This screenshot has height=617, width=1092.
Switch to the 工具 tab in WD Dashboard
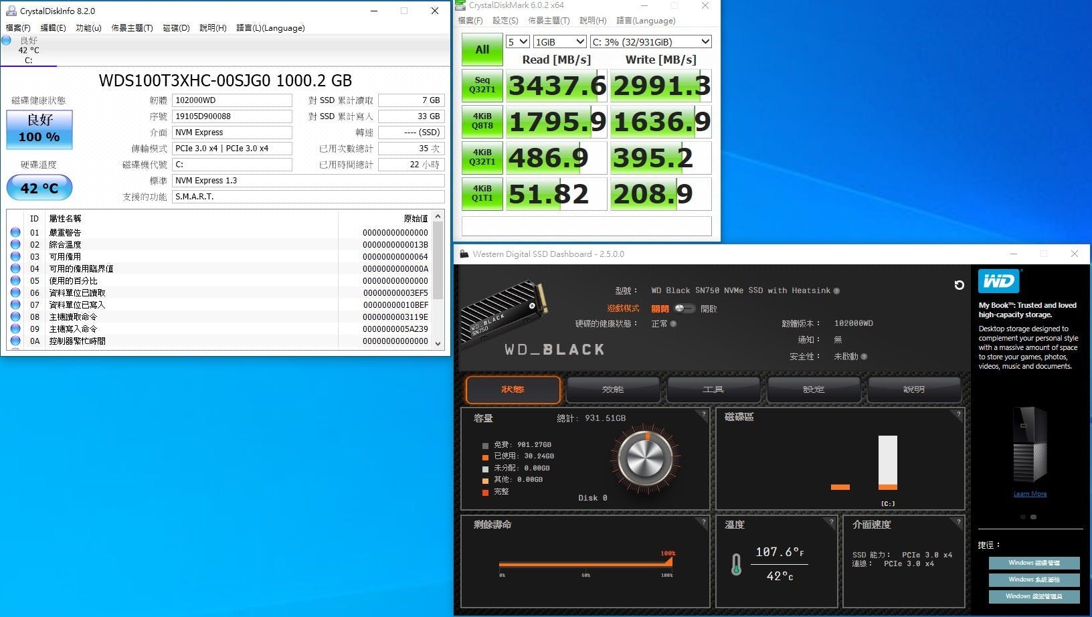[713, 389]
